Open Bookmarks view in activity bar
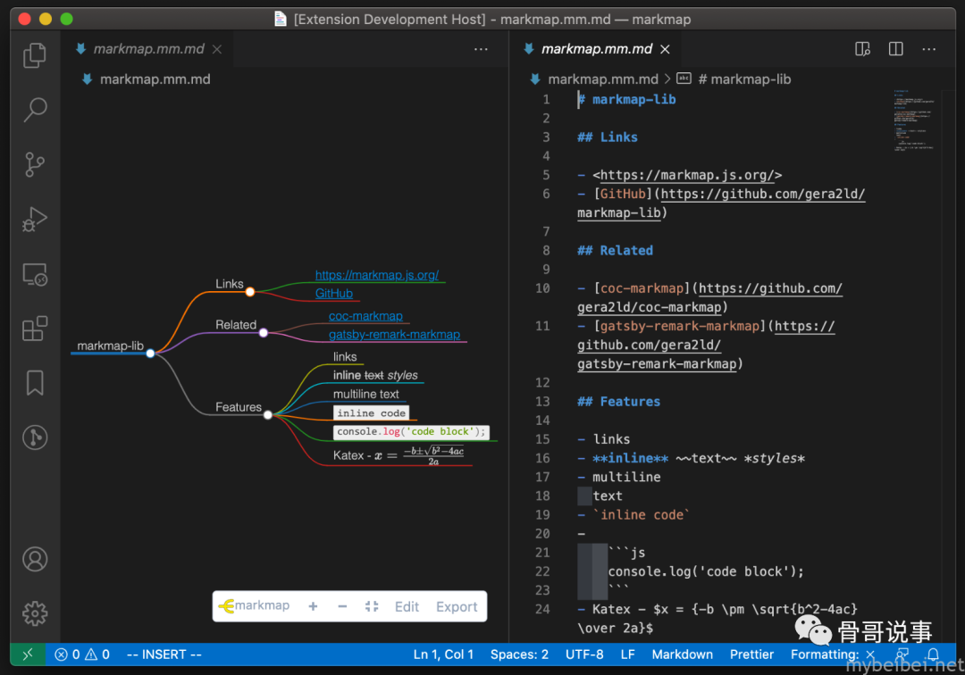This screenshot has height=675, width=965. (35, 383)
